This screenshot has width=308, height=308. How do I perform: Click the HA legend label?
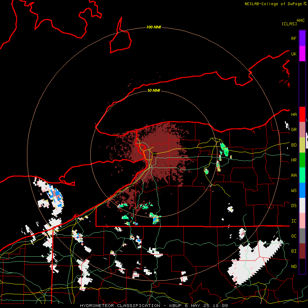[x=294, y=114]
